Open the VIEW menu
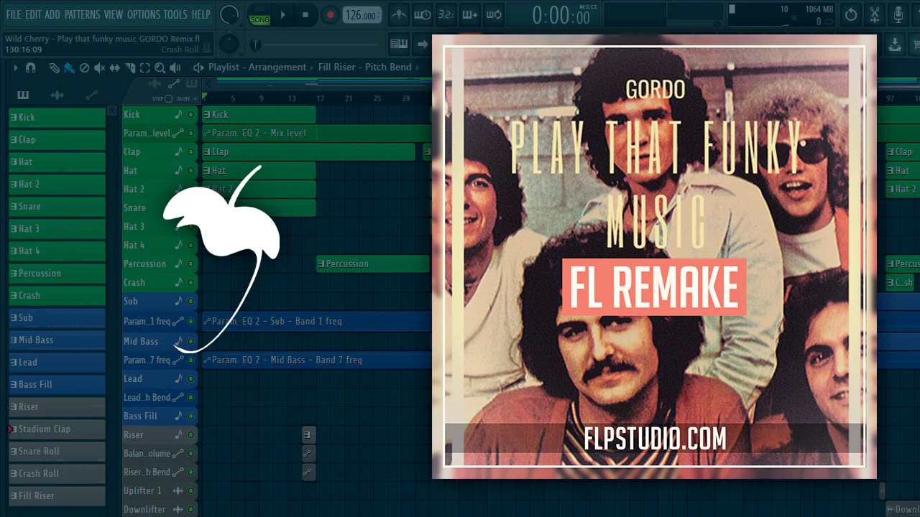920x517 pixels. tap(114, 14)
